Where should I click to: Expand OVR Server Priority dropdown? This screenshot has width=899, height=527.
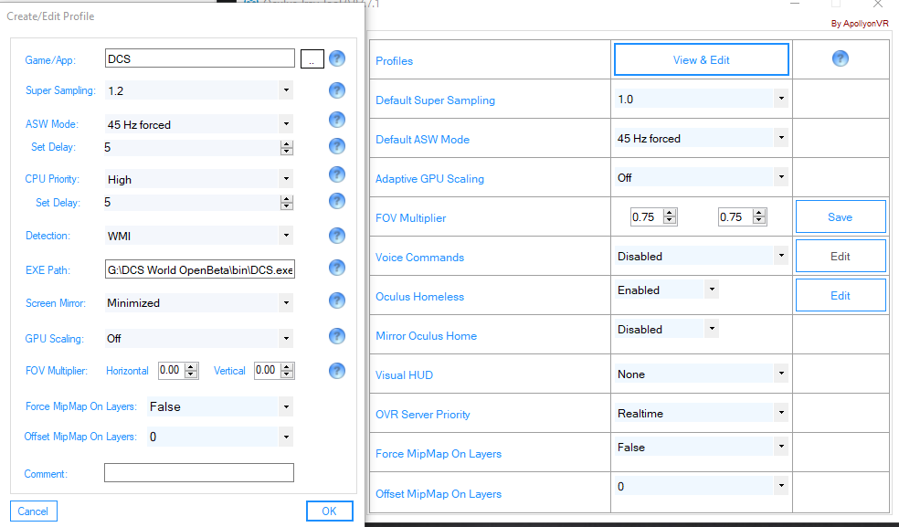point(781,413)
